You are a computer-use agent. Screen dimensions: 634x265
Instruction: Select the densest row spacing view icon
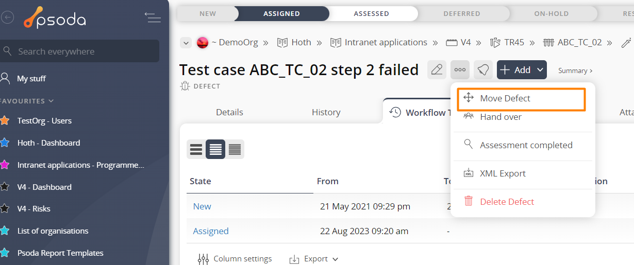pyautogui.click(x=235, y=149)
